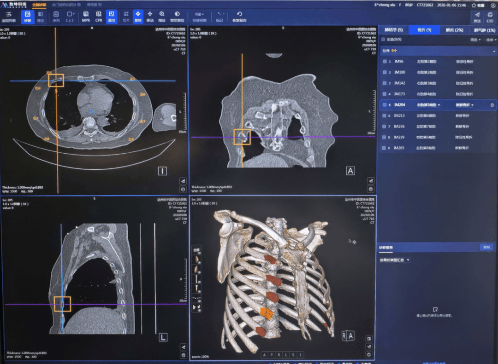Image resolution: width=498 pixels, height=364 pixels.
Task: Click the restore report undo icon
Action: (239, 17)
